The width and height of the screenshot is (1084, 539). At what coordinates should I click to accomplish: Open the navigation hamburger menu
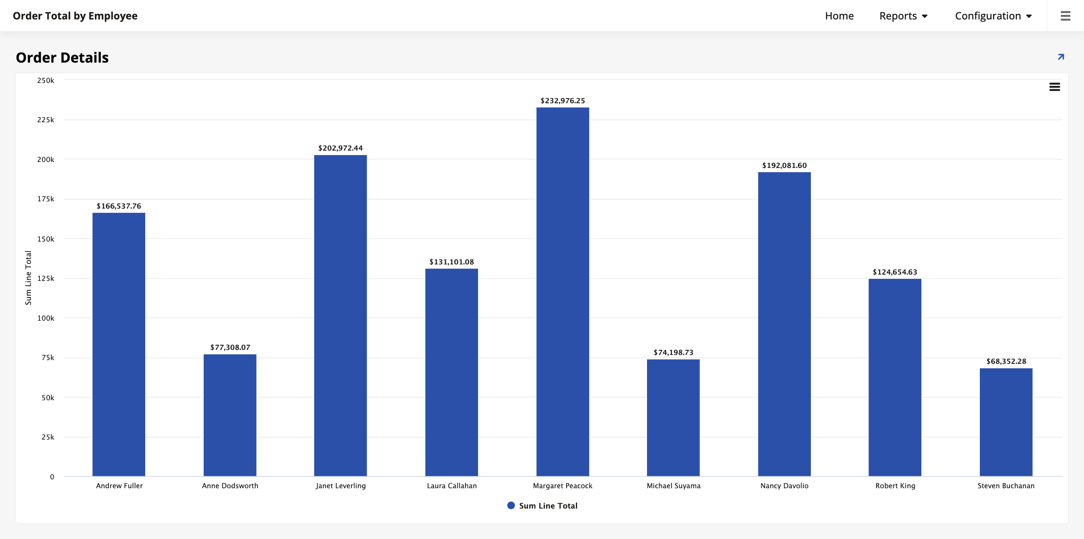(x=1065, y=16)
